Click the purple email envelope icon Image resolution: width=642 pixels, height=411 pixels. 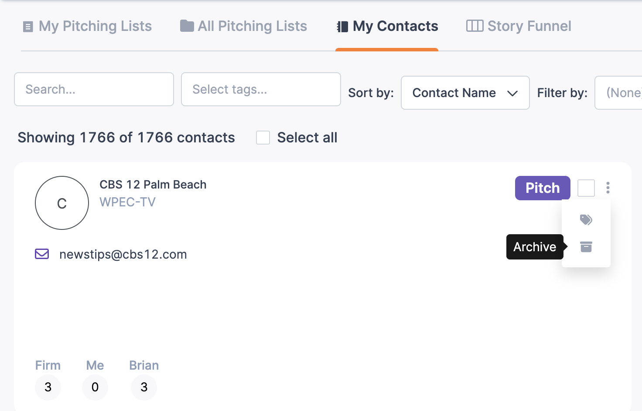42,254
